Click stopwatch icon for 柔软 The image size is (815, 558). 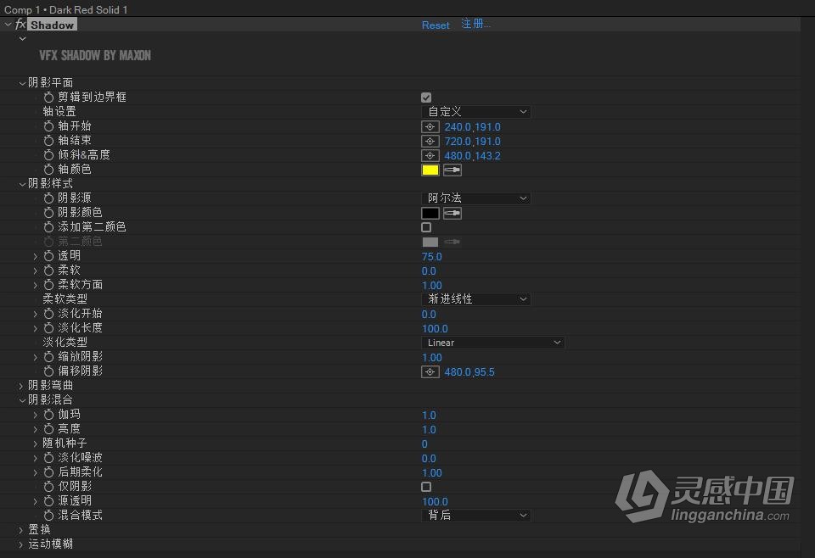click(x=48, y=271)
